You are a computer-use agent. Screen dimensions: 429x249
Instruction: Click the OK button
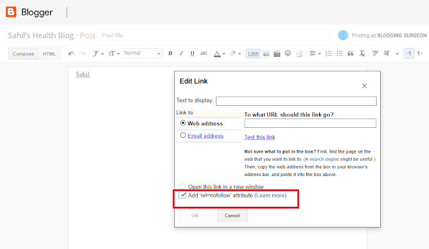(x=195, y=216)
